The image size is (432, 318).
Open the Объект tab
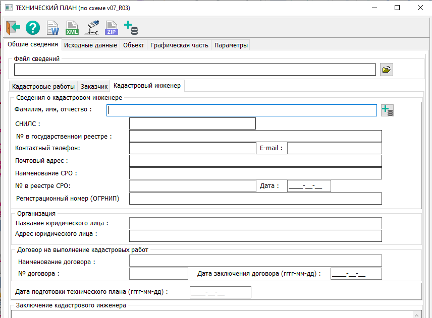pos(134,45)
